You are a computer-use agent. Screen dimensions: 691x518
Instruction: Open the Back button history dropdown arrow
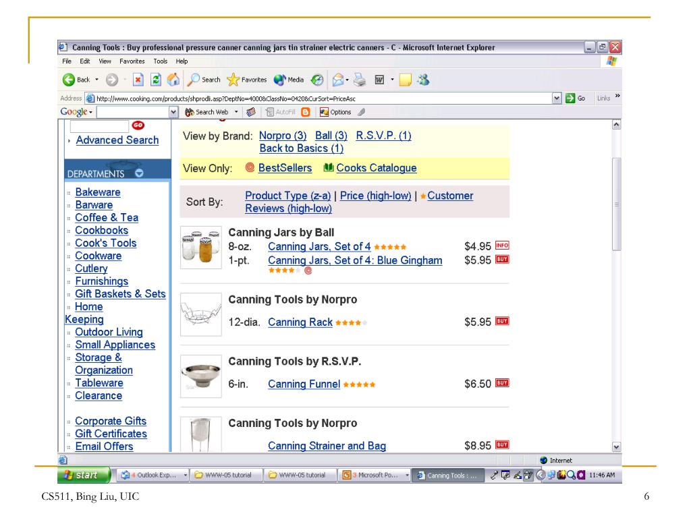coord(96,80)
